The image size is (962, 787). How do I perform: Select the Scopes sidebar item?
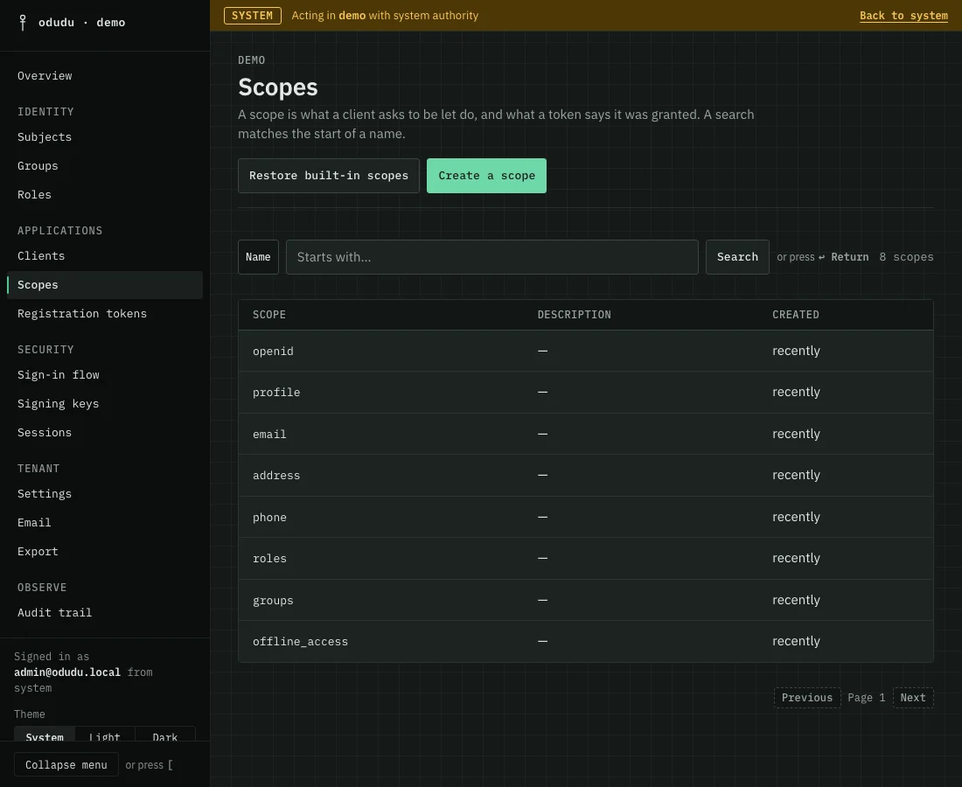(105, 285)
